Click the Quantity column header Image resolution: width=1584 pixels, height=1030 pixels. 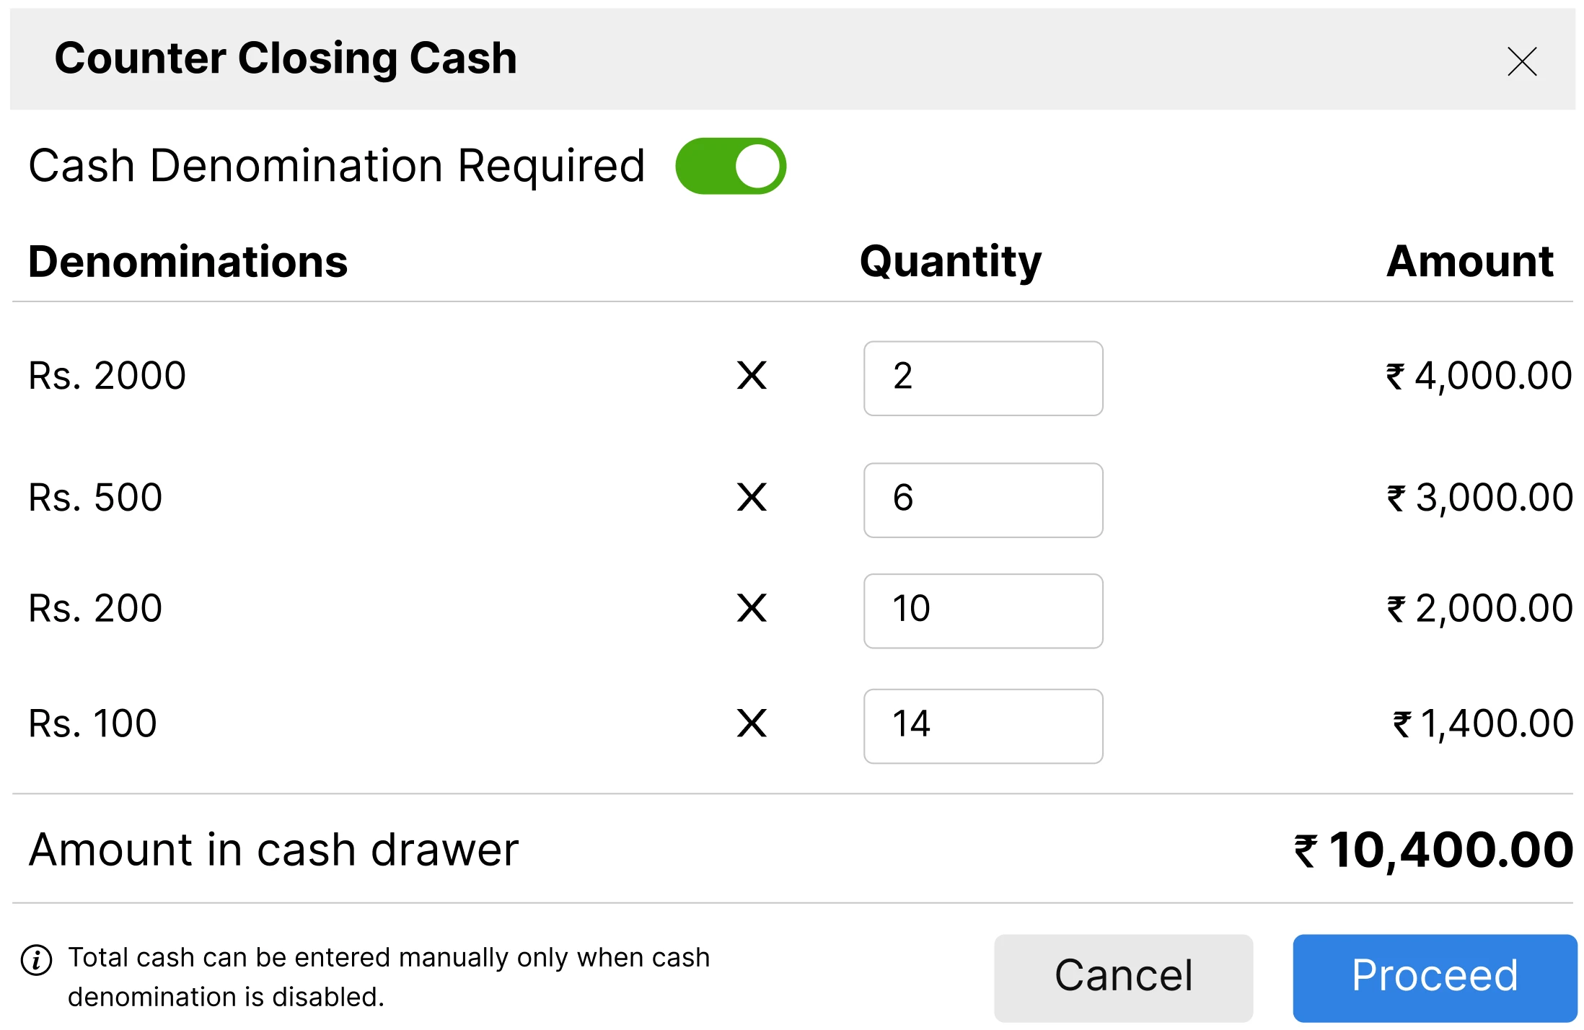(x=951, y=261)
